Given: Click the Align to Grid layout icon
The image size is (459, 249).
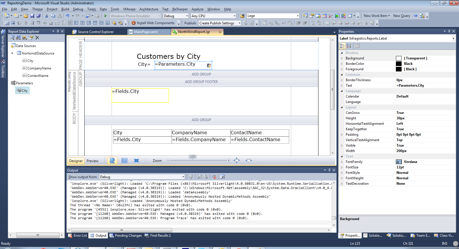Looking at the screenshot, I should click(x=7, y=23).
